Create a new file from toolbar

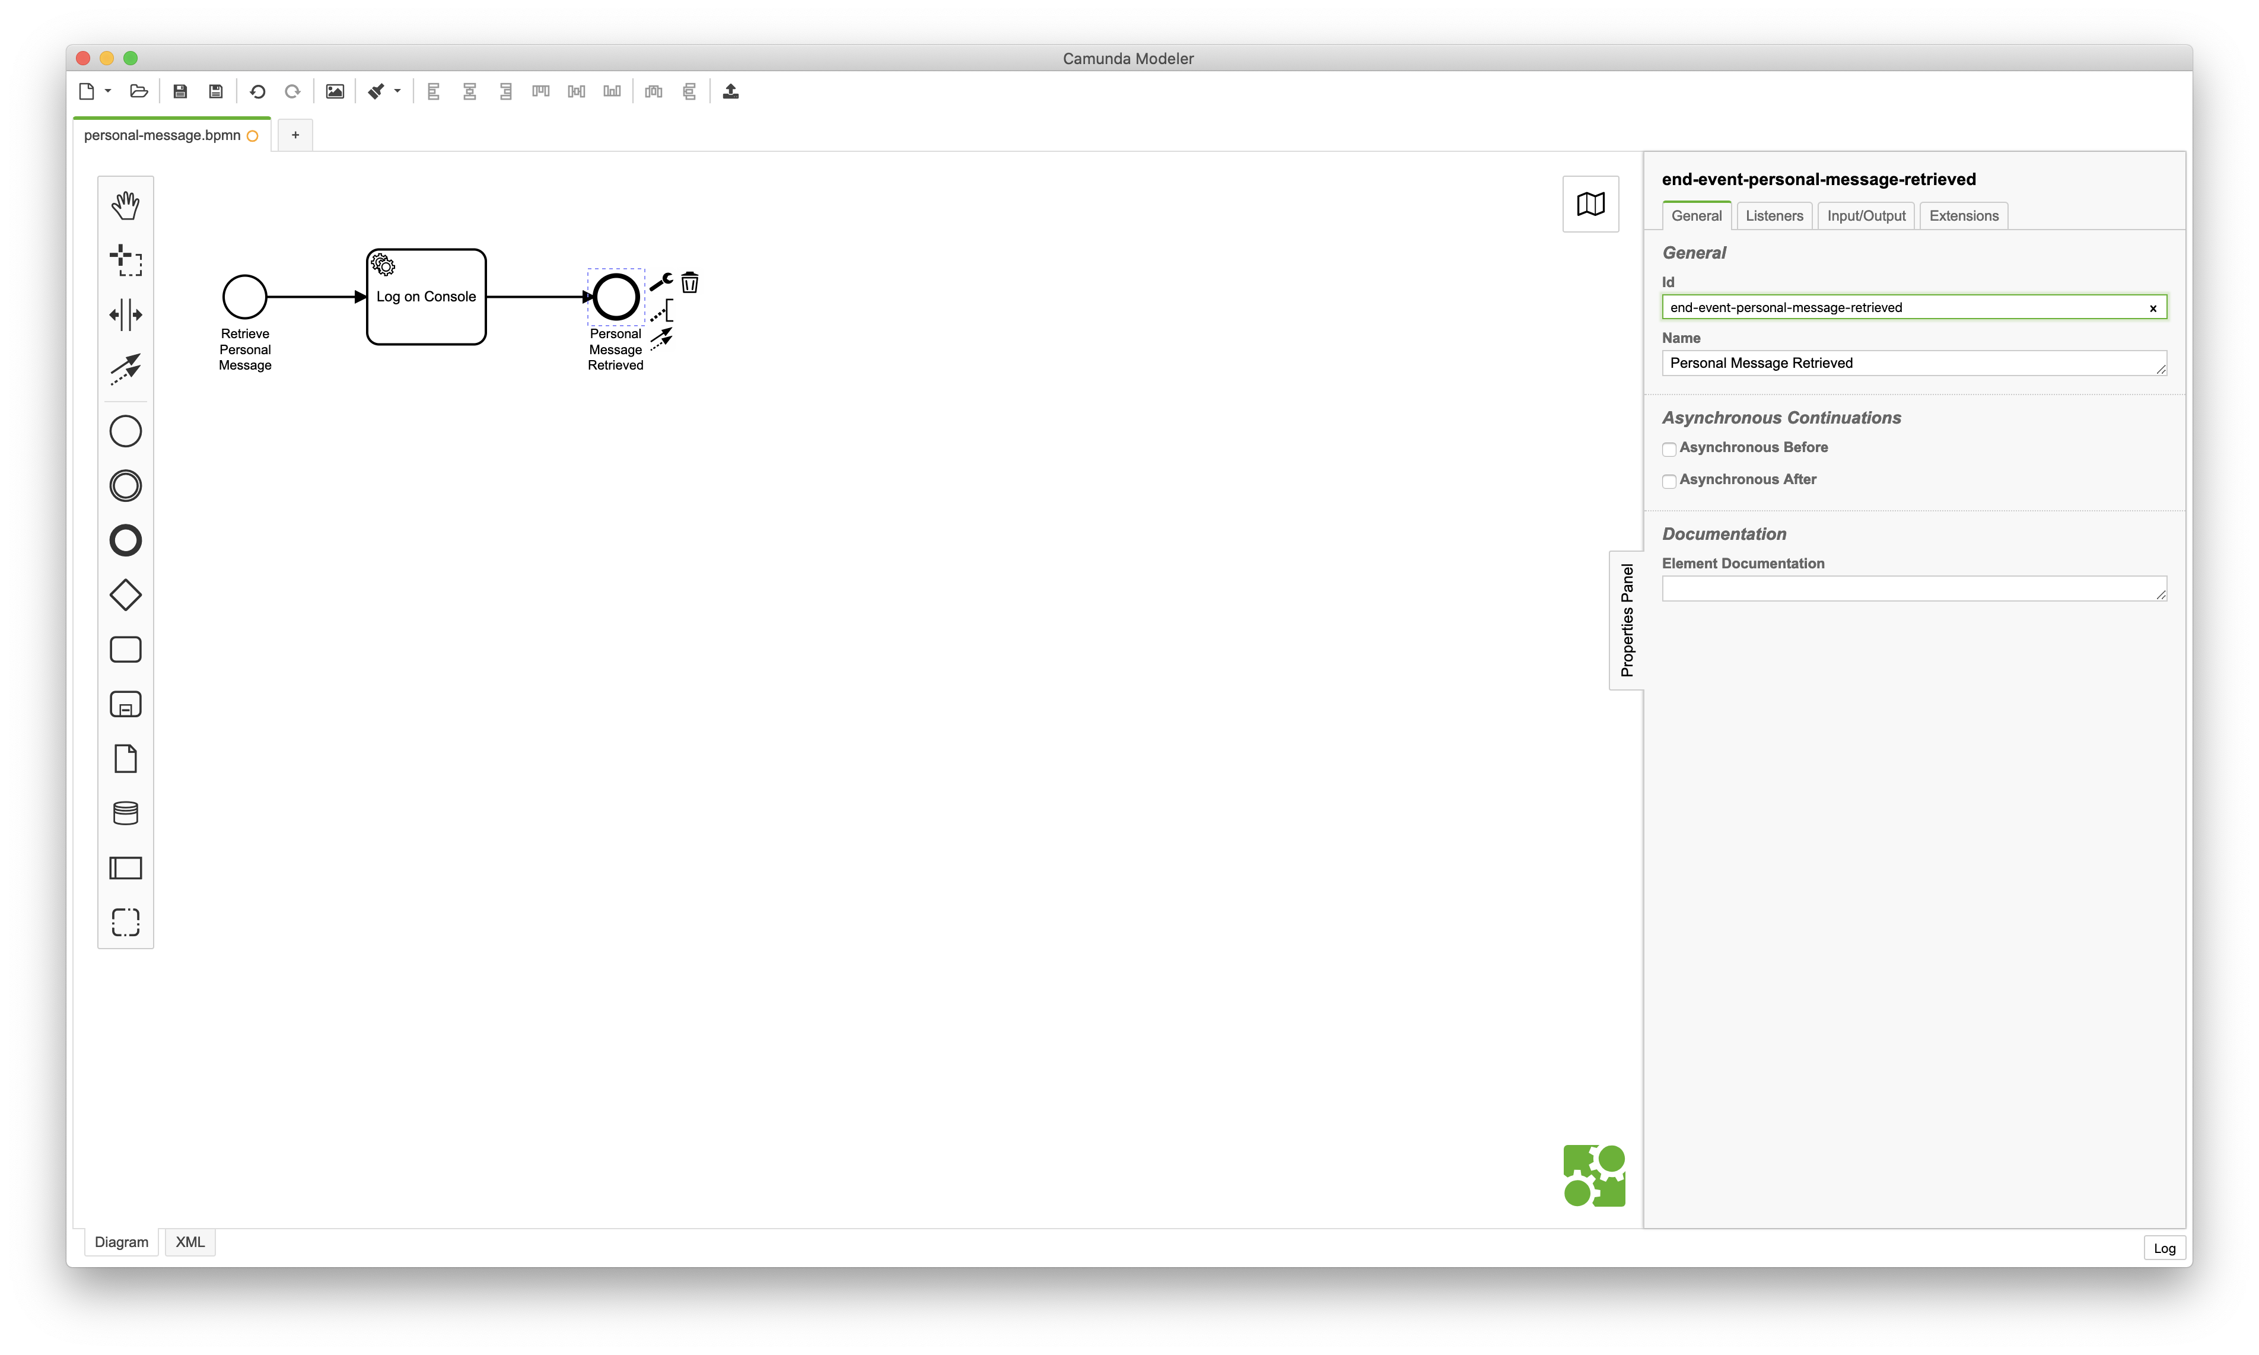point(87,91)
